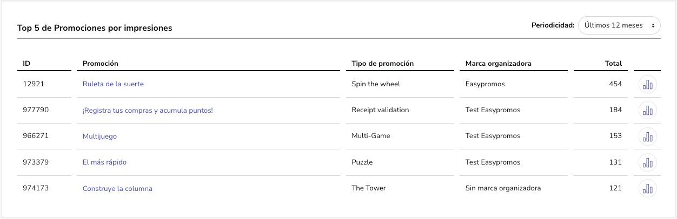Image resolution: width=677 pixels, height=219 pixels.
Task: Select the Sin marca organizadora cell
Action: click(503, 188)
